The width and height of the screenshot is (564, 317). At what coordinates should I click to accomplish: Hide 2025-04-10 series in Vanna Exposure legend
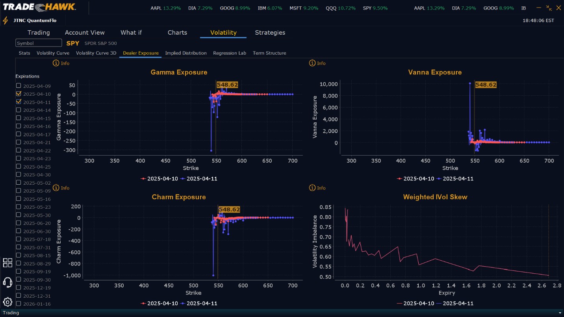[x=416, y=178]
